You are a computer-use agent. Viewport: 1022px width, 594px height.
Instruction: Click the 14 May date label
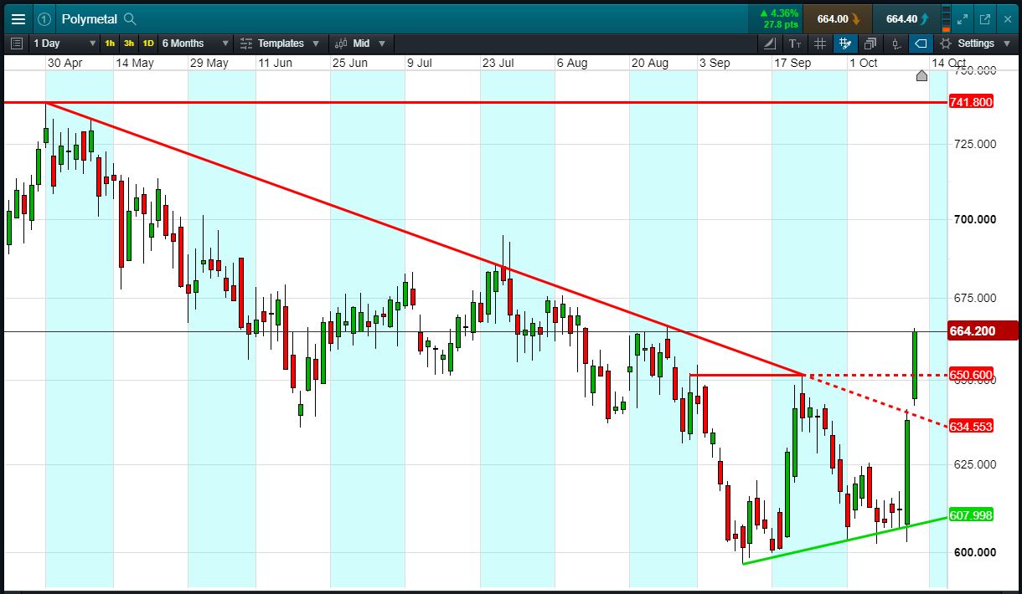click(x=135, y=63)
